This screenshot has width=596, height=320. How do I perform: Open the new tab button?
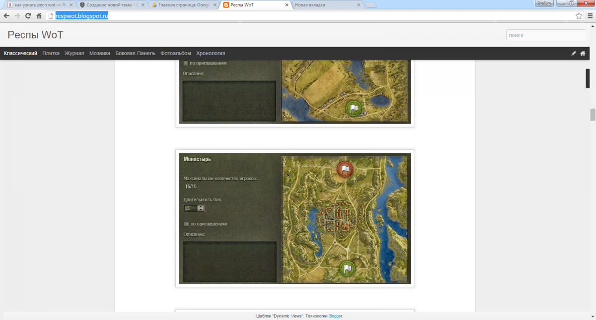[x=371, y=5]
